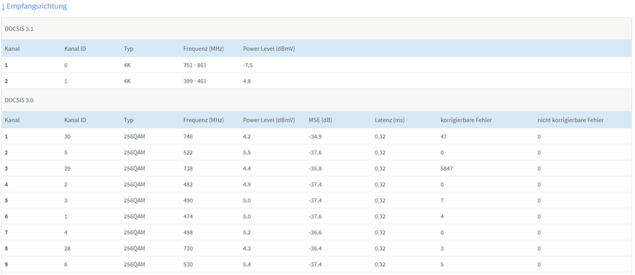This screenshot has width=635, height=275.
Task: Select correctable error count 5847
Action: pos(447,169)
